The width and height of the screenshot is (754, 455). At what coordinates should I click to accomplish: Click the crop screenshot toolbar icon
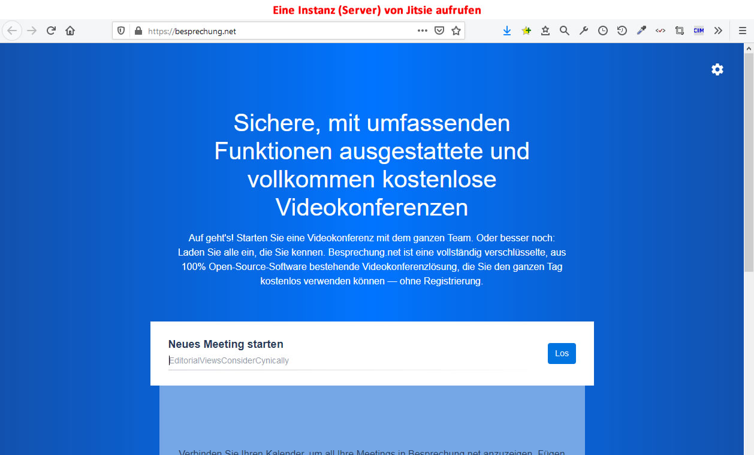click(680, 31)
